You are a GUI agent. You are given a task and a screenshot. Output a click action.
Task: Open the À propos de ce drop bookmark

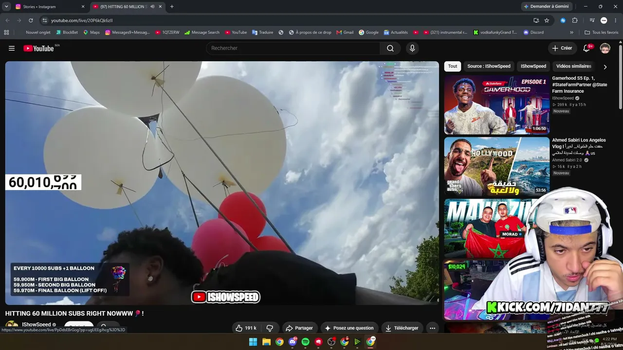coord(310,33)
